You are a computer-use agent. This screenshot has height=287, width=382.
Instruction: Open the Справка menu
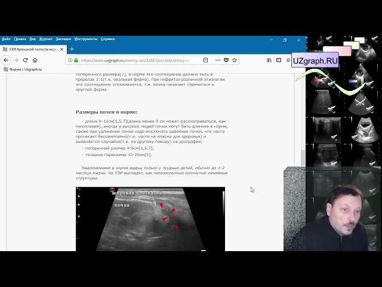(107, 39)
